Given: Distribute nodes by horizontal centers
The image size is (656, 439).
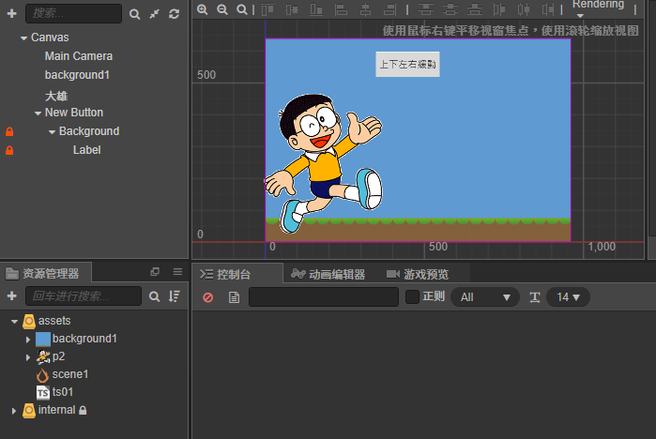Looking at the screenshot, I should pyautogui.click(x=524, y=9).
